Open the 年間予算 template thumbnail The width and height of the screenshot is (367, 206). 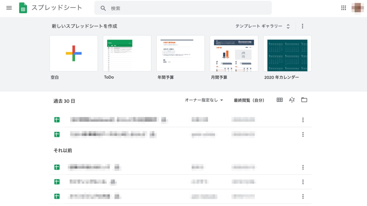(x=181, y=53)
